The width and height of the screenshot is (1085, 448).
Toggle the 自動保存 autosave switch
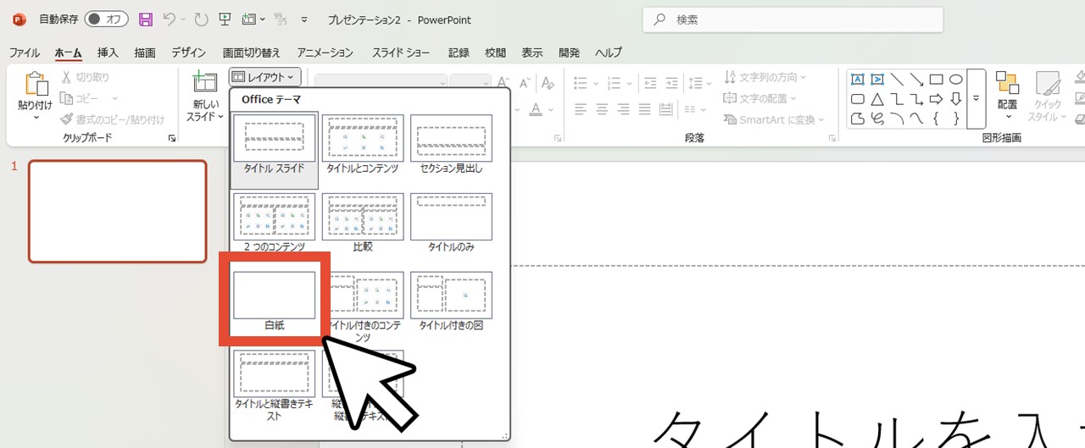pos(106,19)
